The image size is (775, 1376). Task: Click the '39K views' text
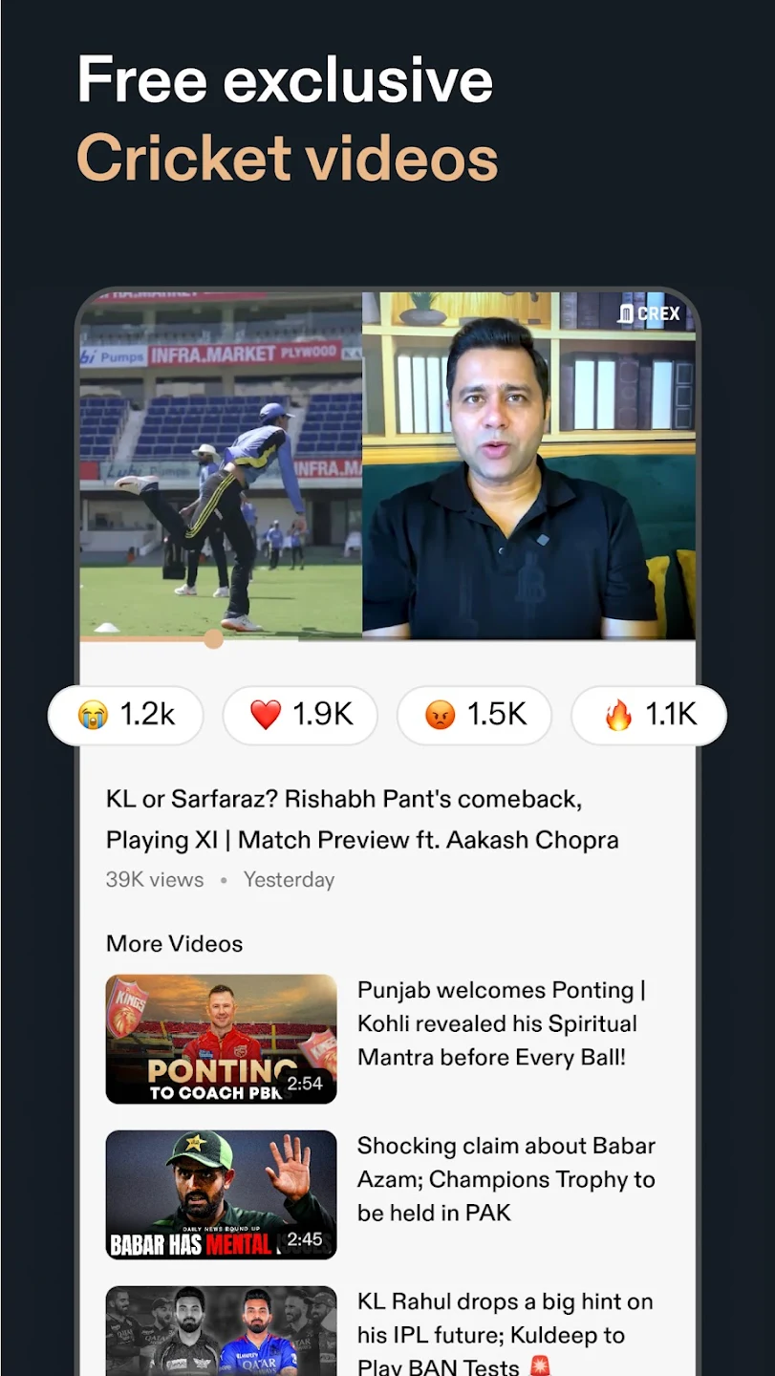[155, 880]
